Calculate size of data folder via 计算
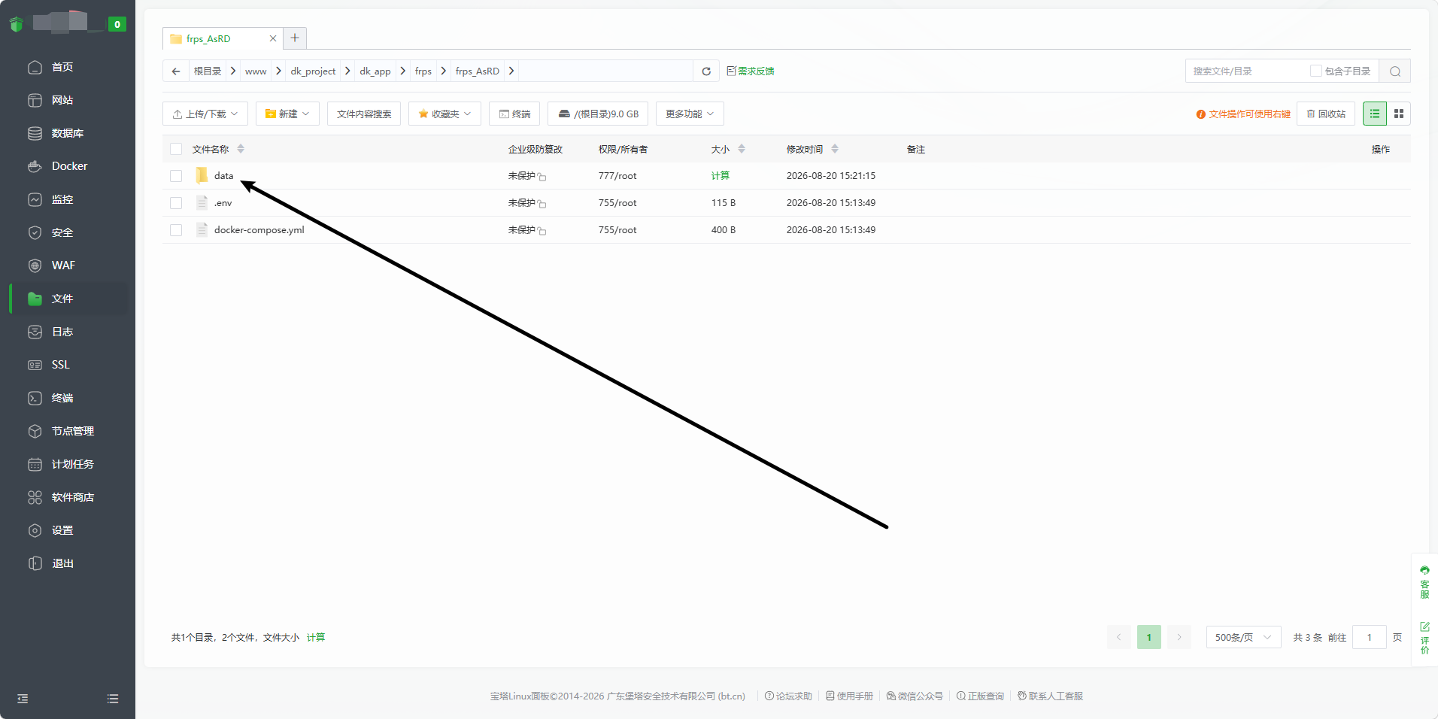This screenshot has width=1438, height=719. point(721,175)
